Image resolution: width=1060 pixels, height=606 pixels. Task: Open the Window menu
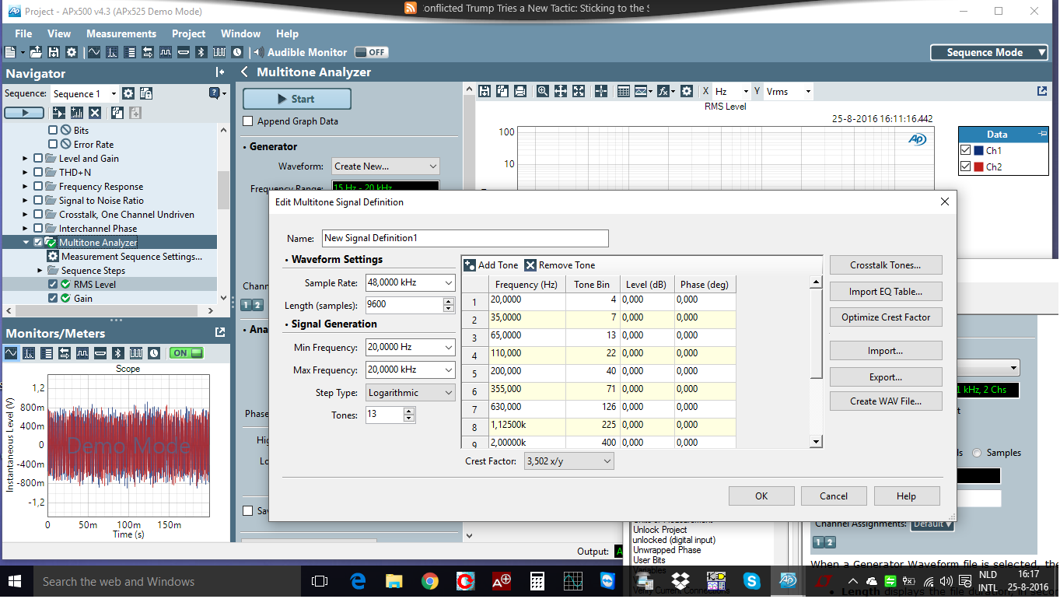pyautogui.click(x=241, y=33)
